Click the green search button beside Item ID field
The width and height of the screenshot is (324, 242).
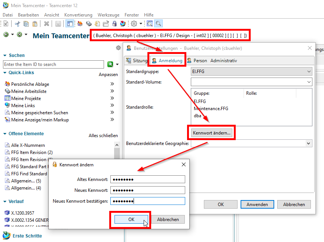pyautogui.click(x=110, y=64)
